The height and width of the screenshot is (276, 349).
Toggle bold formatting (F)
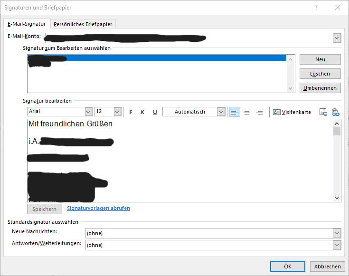[x=131, y=112]
